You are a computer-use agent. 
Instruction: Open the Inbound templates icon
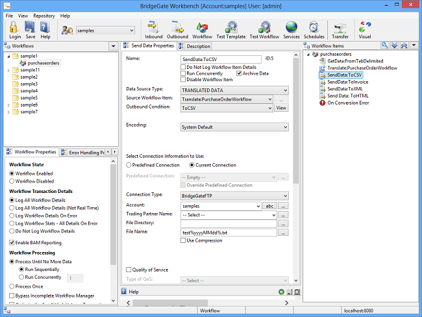coord(154,30)
